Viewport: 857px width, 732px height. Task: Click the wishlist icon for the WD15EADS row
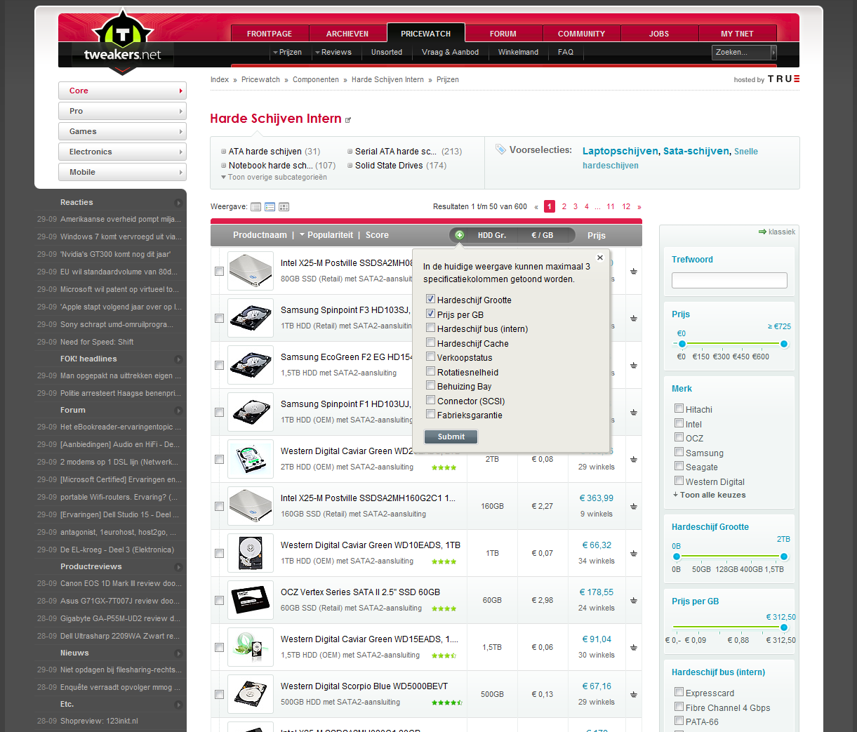click(x=633, y=647)
